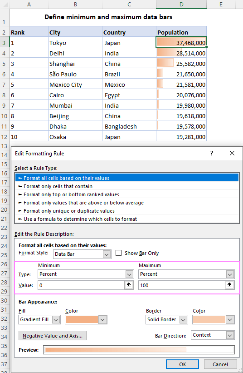Select 'Format only unique or duplicate values'

coord(127,211)
